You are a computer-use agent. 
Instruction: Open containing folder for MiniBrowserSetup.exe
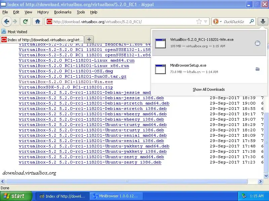pyautogui.click(x=258, y=69)
